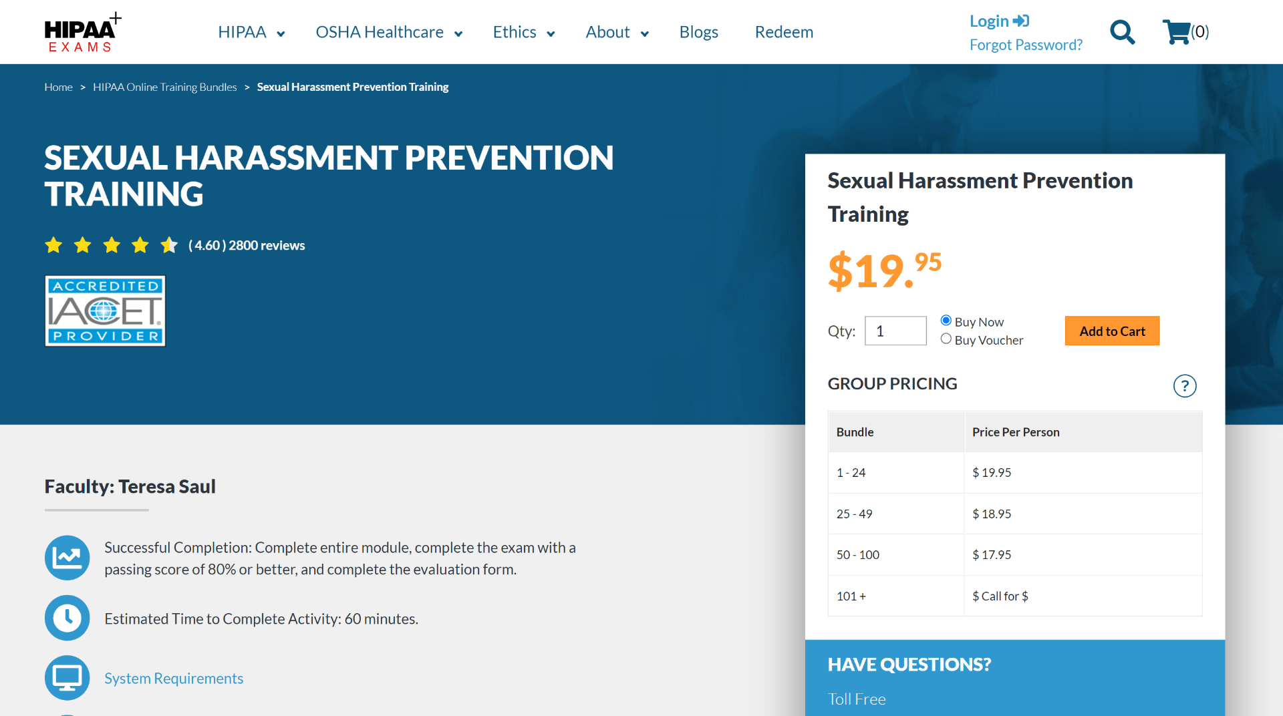Open the Blogs page
The width and height of the screenshot is (1283, 716).
pos(698,31)
